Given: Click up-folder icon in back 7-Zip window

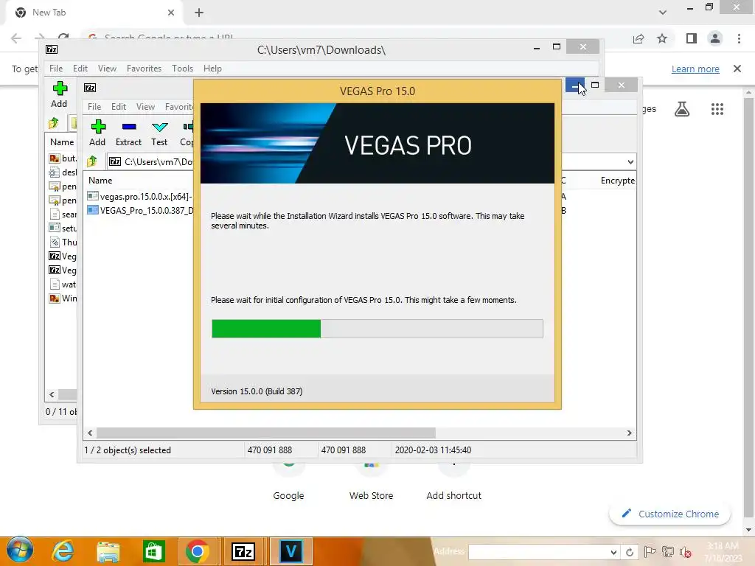Looking at the screenshot, I should click(53, 123).
